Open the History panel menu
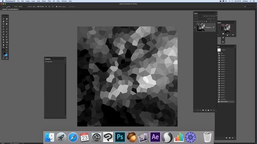 pyautogui.click(x=235, y=47)
